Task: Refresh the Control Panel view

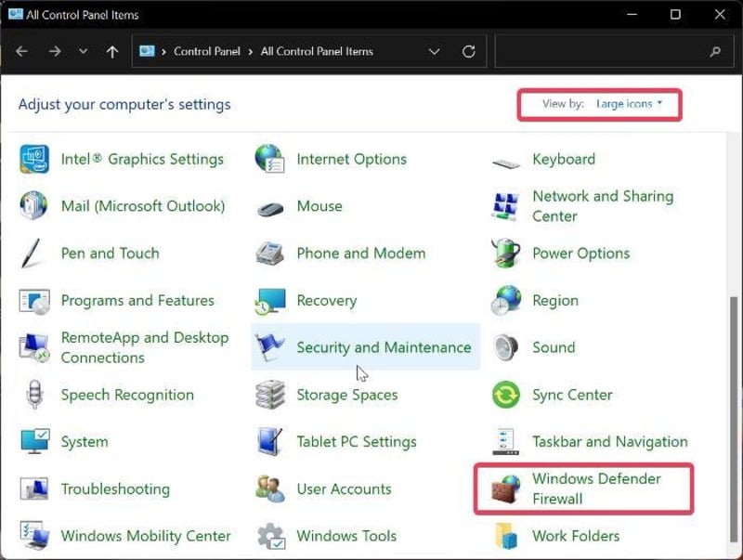Action: 469,51
